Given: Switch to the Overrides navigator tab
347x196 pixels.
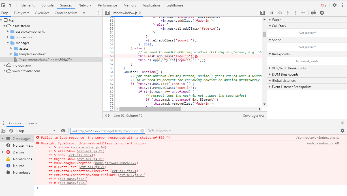Looking at the screenshot, I should coord(42,13).
